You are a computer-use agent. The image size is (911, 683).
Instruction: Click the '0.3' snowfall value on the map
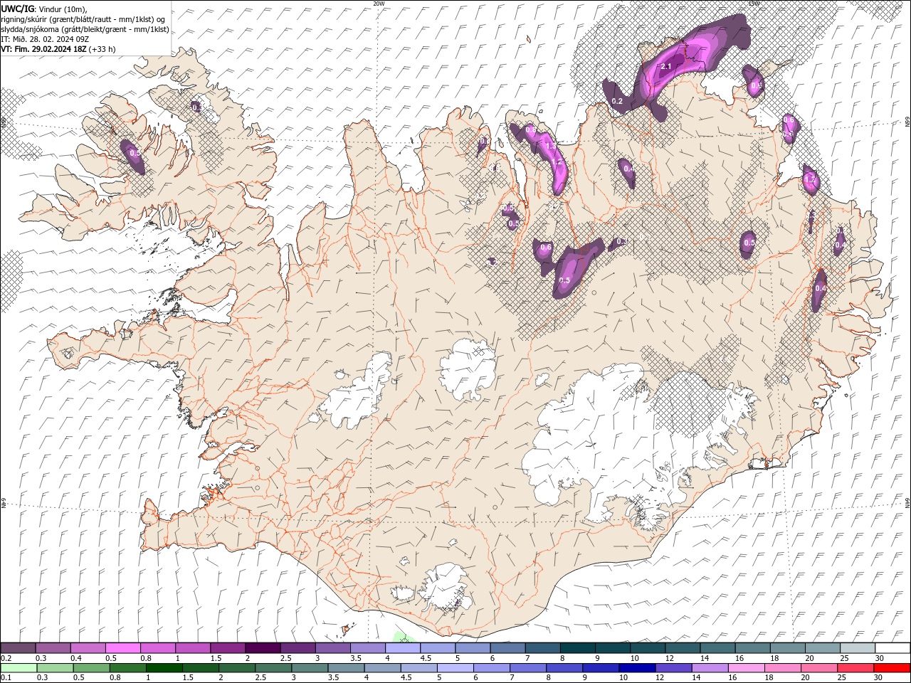click(621, 242)
